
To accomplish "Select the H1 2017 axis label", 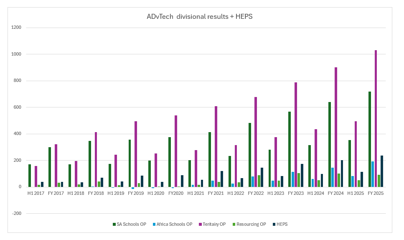I will point(36,193).
